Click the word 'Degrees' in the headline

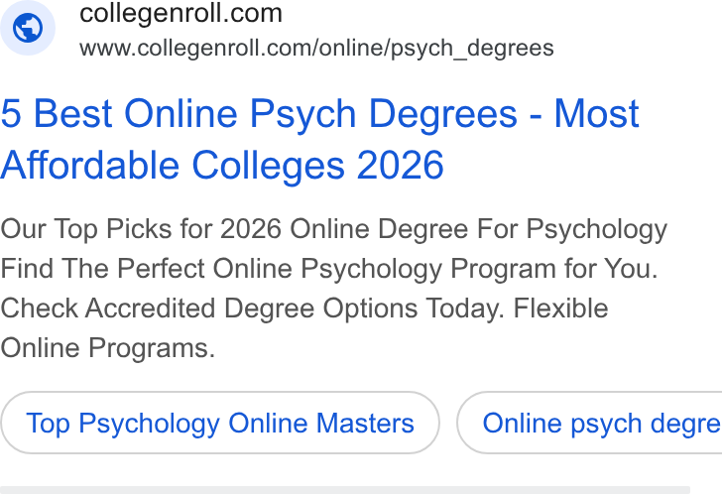point(443,114)
